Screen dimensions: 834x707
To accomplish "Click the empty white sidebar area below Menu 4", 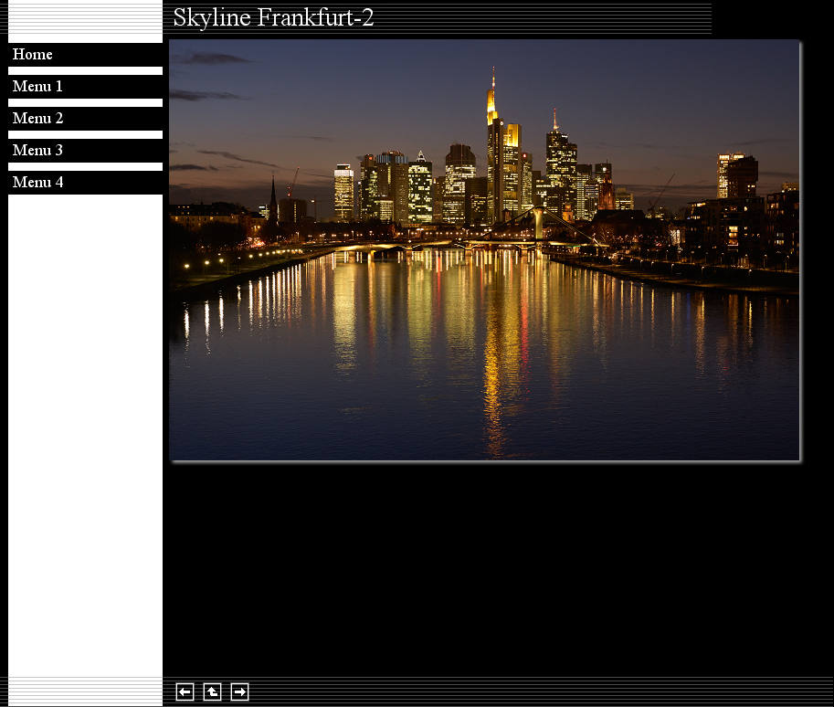I will point(85,429).
